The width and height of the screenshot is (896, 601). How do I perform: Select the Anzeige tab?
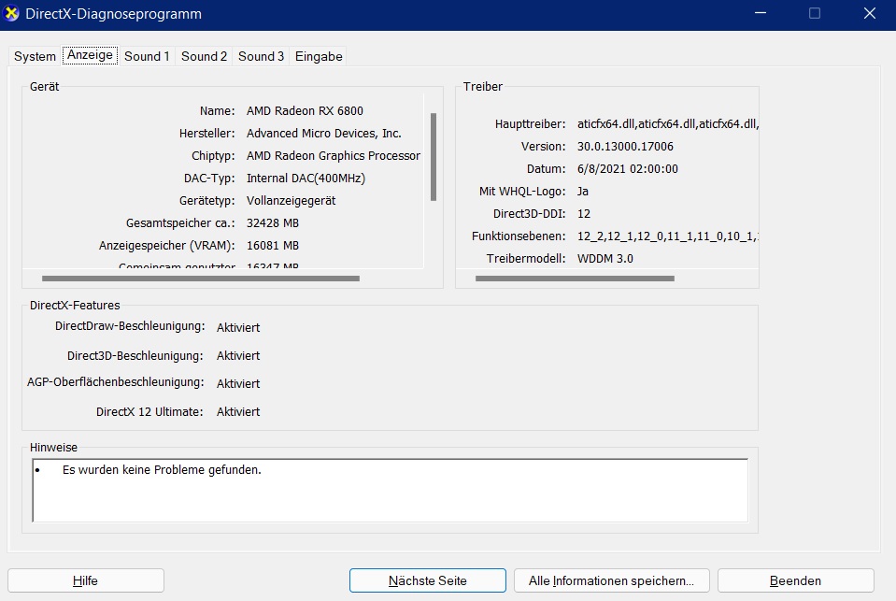click(91, 55)
